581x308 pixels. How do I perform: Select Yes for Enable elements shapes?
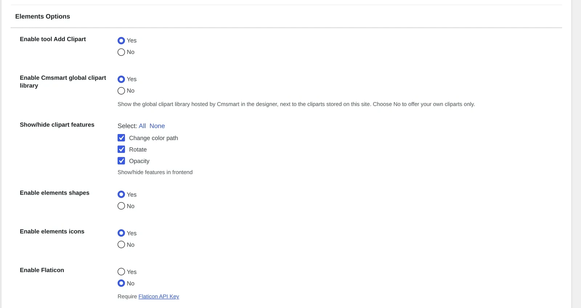click(121, 195)
